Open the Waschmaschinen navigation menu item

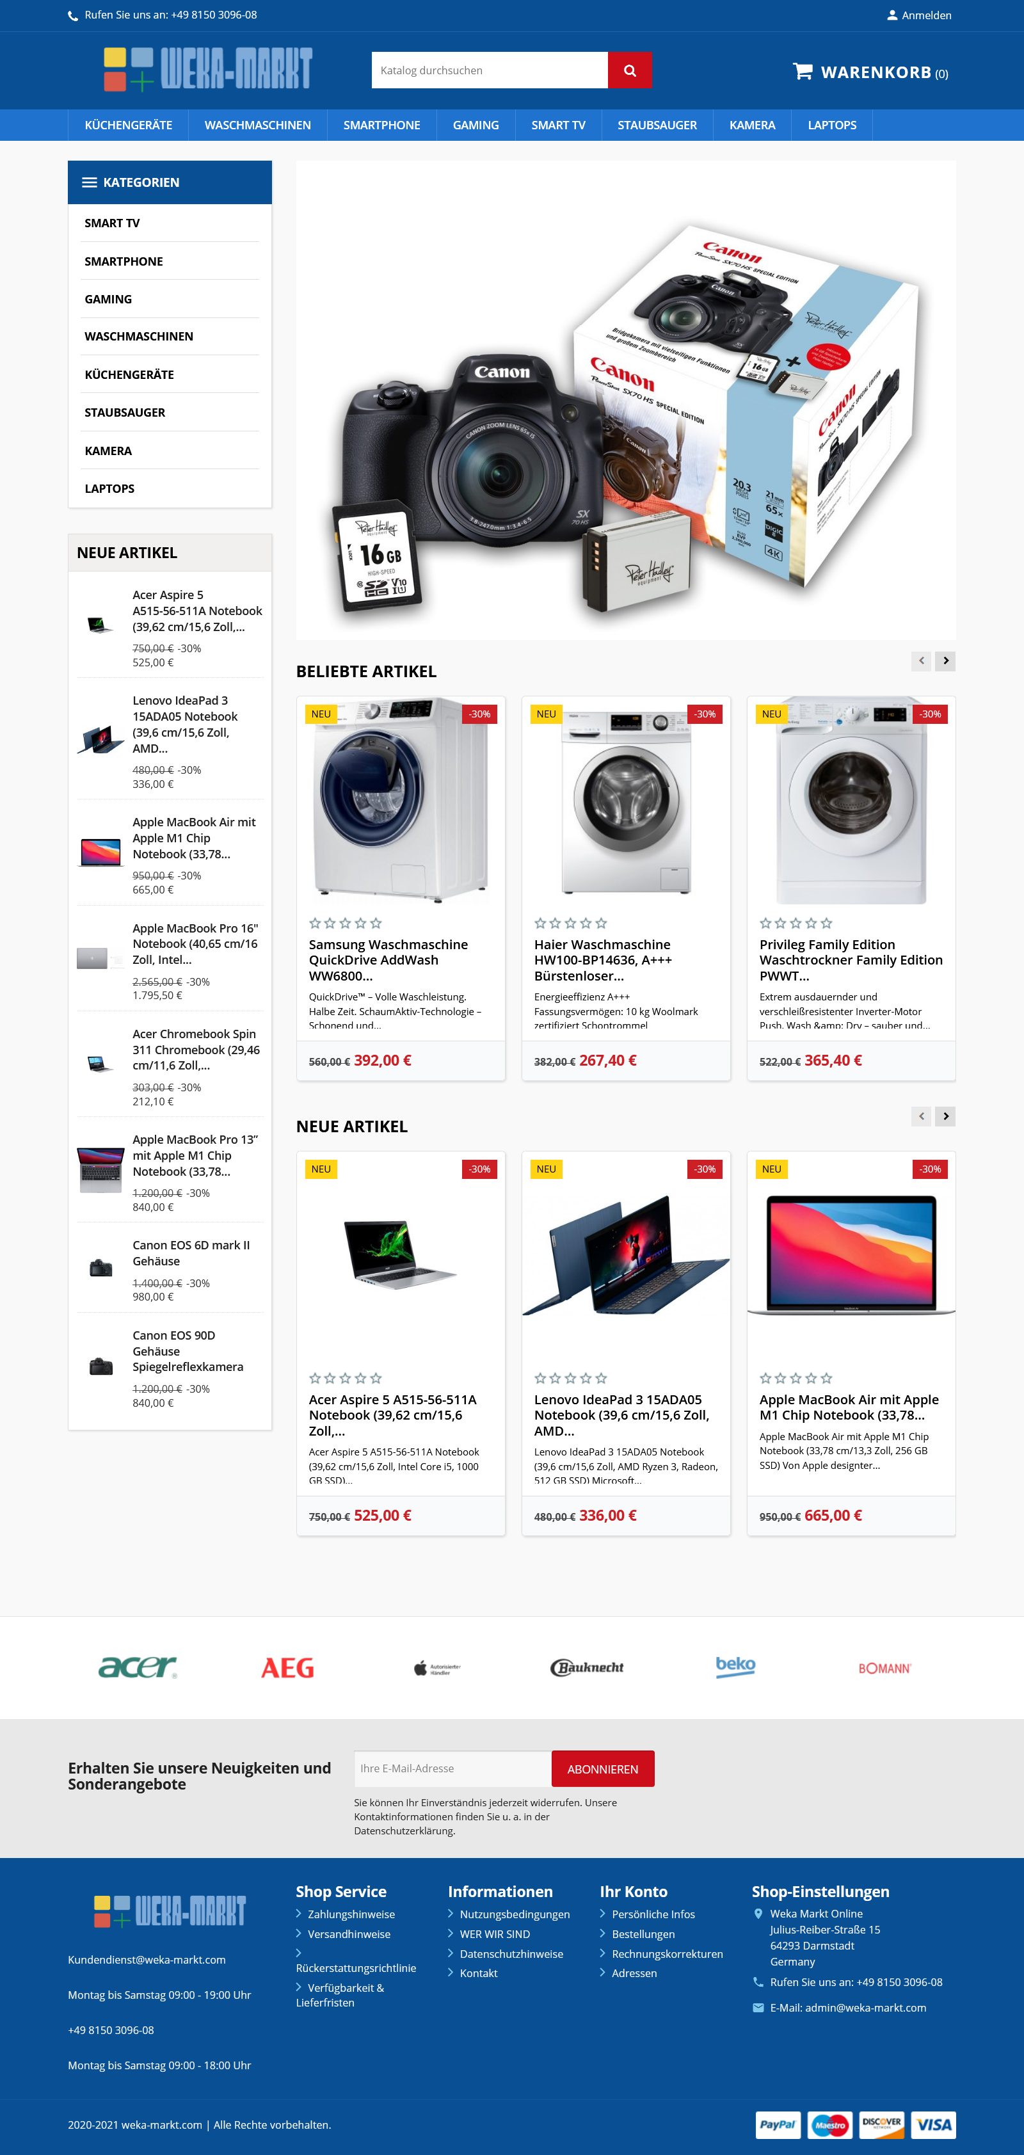click(258, 125)
